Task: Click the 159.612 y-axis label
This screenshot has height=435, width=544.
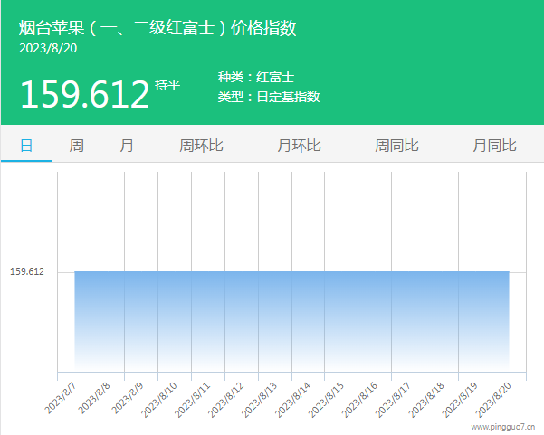Action: tap(27, 271)
